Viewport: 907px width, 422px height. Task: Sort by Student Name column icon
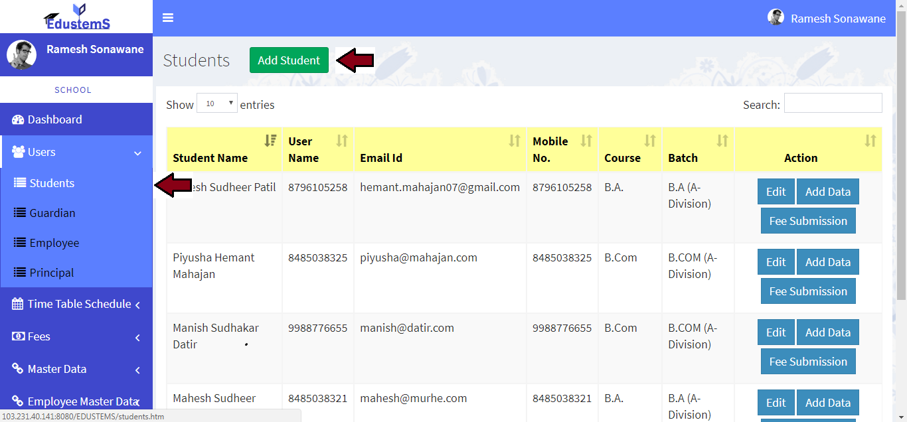[270, 140]
